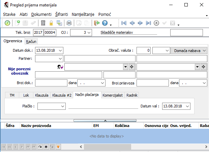Click the printer icon
This screenshot has height=152, width=209.
pyautogui.click(x=69, y=23)
